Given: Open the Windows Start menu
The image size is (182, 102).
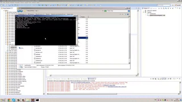Looking at the screenshot, I should click(3, 100).
